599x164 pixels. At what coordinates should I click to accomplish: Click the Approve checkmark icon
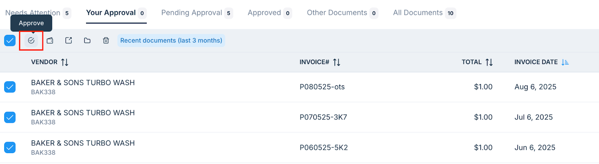pos(31,40)
